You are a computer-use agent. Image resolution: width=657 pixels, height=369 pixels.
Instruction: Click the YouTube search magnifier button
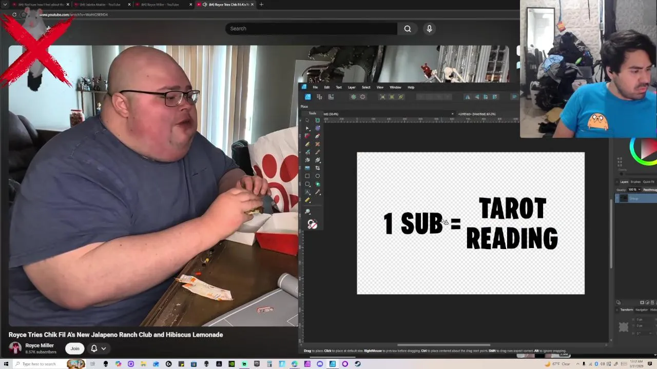[408, 29]
